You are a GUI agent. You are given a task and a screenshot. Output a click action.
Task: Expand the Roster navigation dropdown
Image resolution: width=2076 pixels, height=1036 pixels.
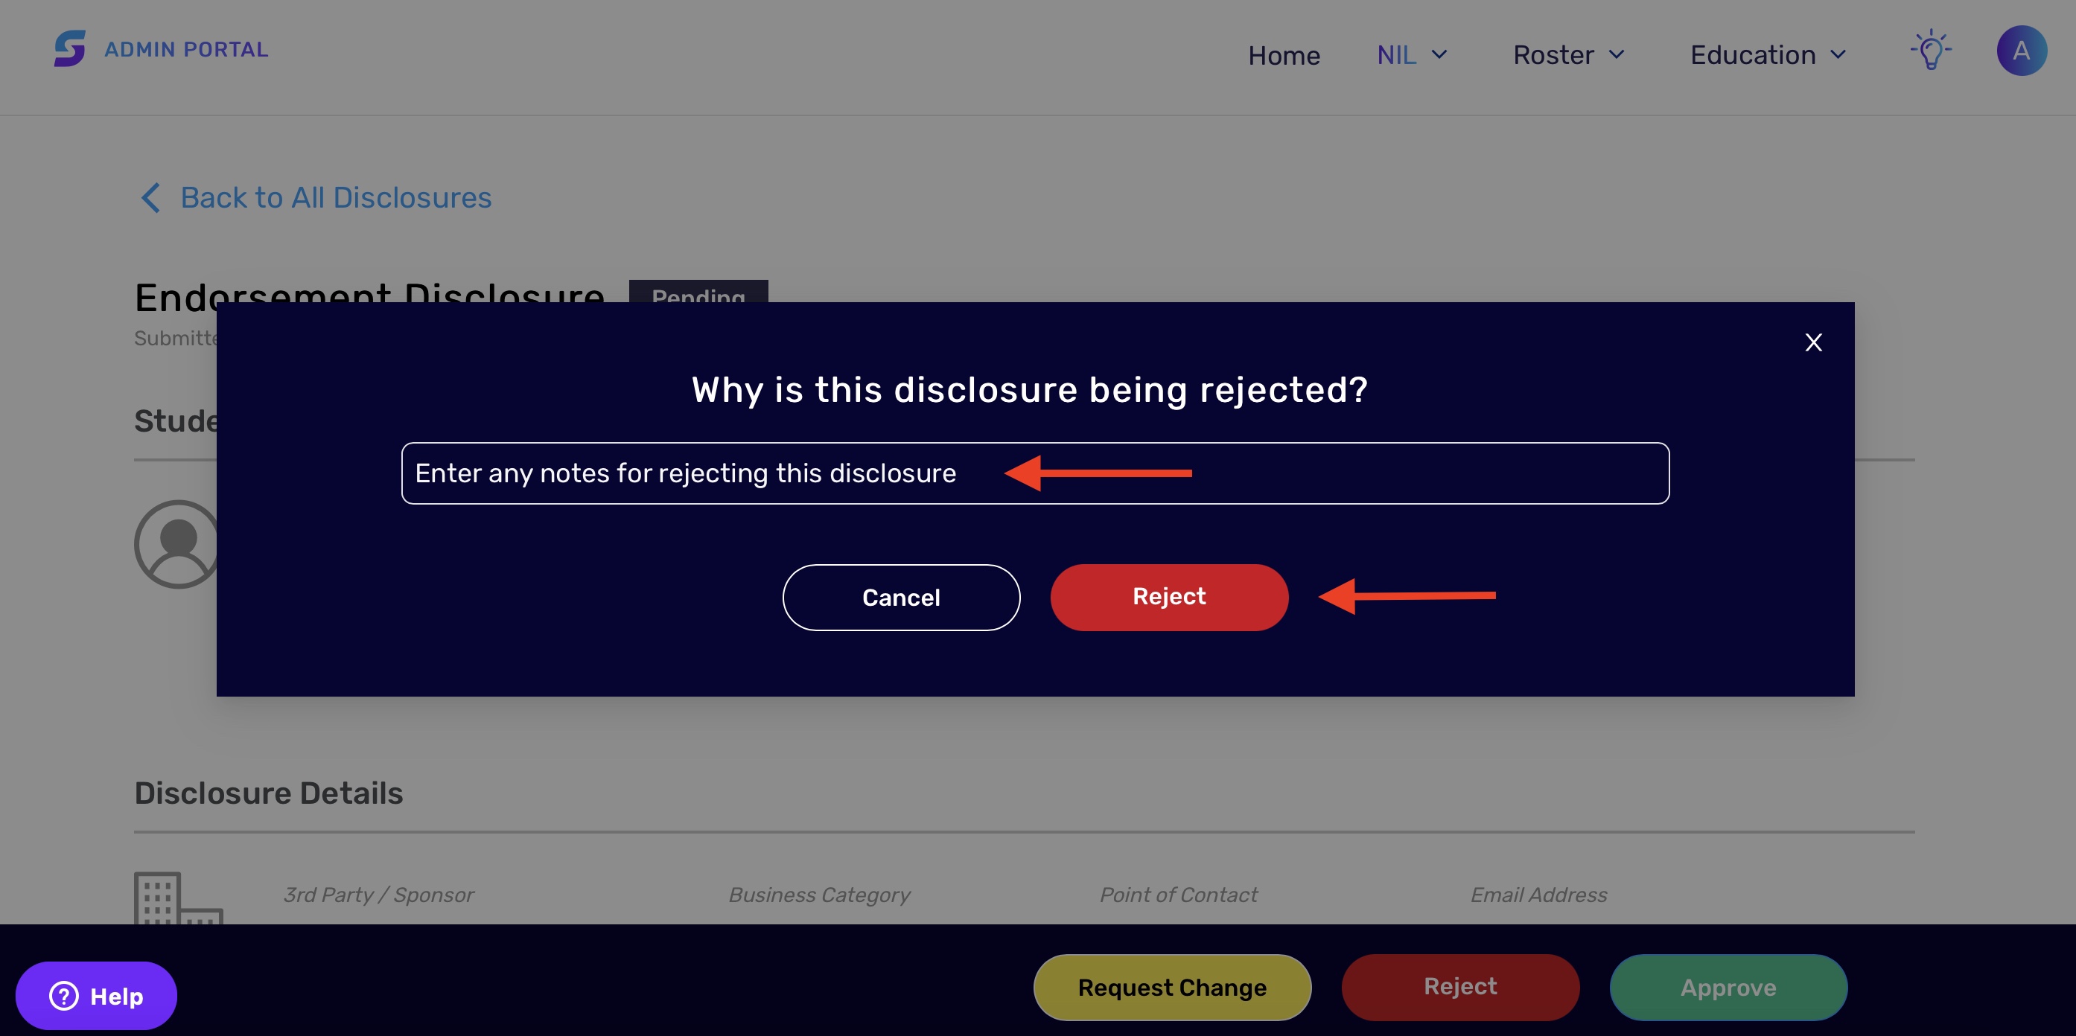coord(1568,55)
